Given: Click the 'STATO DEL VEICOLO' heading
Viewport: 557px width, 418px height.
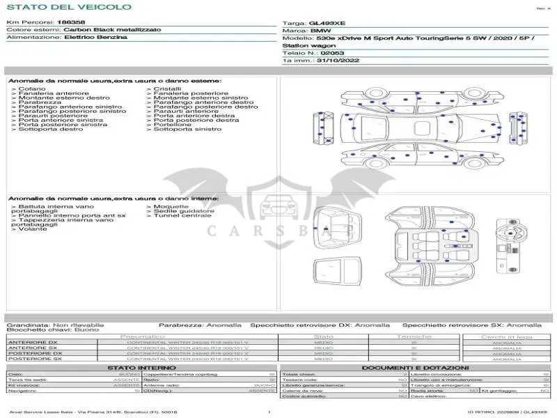Looking at the screenshot, I should click(x=69, y=7).
